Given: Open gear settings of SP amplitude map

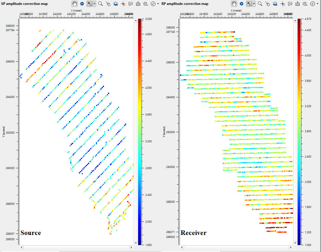Looking at the screenshot, I should (x=82, y=4).
